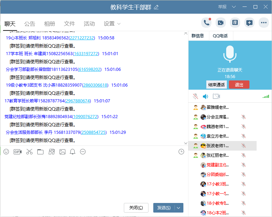Expand the send button options arrow

179,208
